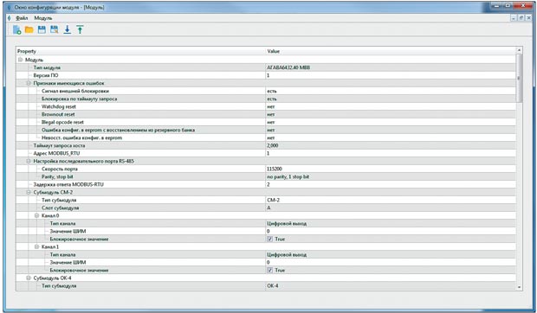Screen dimensions: 537x313
Task: Select the Ошибка конфиг. в eeprom с восстановлением row
Action: coord(266,130)
